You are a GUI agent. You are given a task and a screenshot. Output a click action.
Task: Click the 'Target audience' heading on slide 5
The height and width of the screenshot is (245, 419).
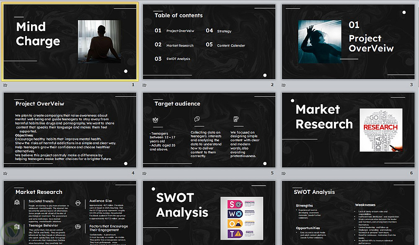pyautogui.click(x=177, y=104)
